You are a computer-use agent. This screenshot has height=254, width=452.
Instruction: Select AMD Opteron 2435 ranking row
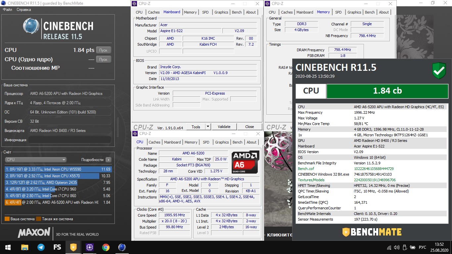58,183
